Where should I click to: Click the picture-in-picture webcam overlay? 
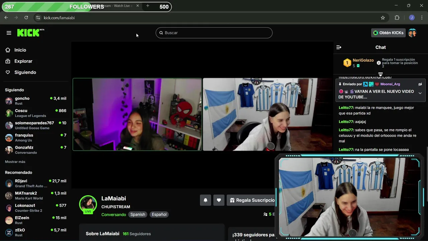point(350,196)
